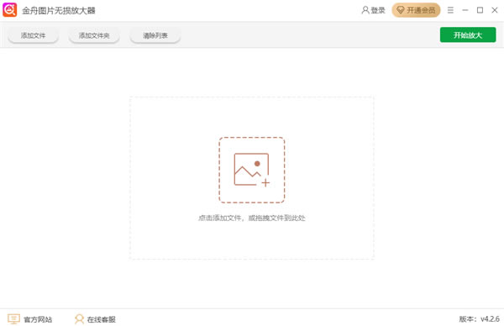Click the 添加文件夹 button
This screenshot has height=326, width=504.
[x=94, y=35]
